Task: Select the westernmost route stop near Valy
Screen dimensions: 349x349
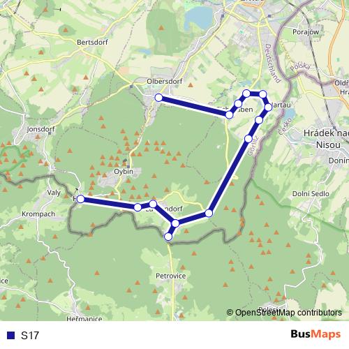Action: (x=80, y=199)
